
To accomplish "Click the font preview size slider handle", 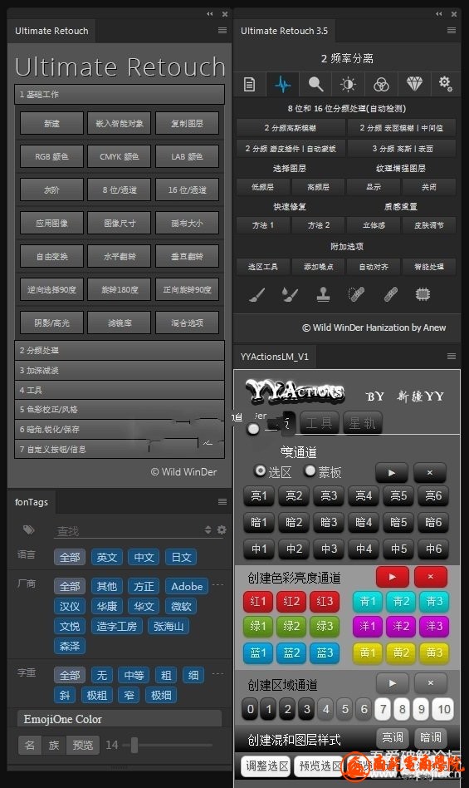I will 134,745.
